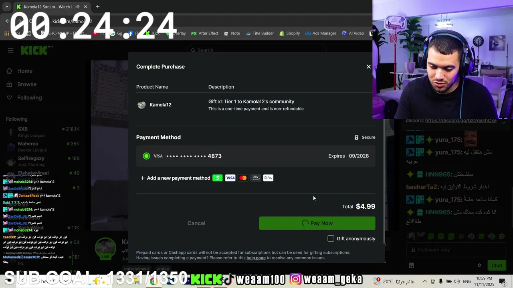
Task: Open the discord.gg link in chat
Action: click(x=460, y=120)
